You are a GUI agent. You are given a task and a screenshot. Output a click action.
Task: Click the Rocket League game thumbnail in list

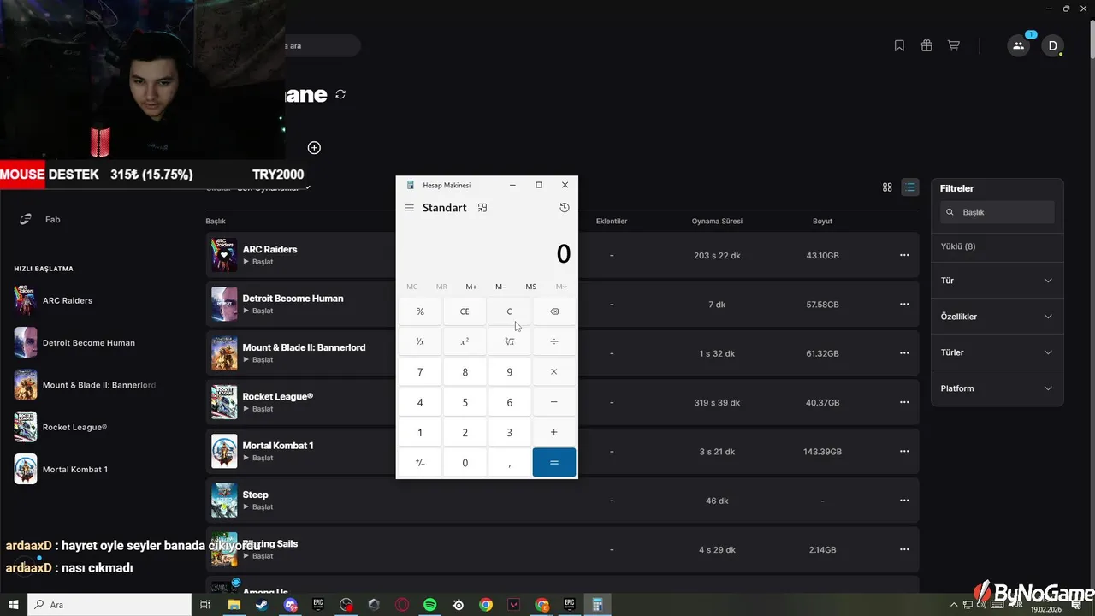[x=224, y=402]
